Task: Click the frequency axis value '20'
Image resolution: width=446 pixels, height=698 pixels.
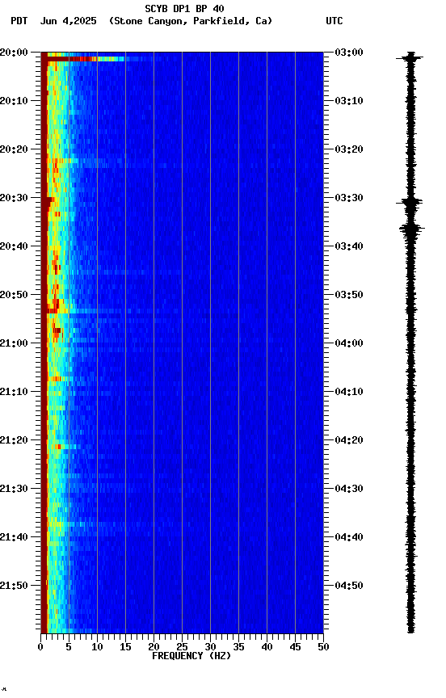Action: [x=154, y=647]
